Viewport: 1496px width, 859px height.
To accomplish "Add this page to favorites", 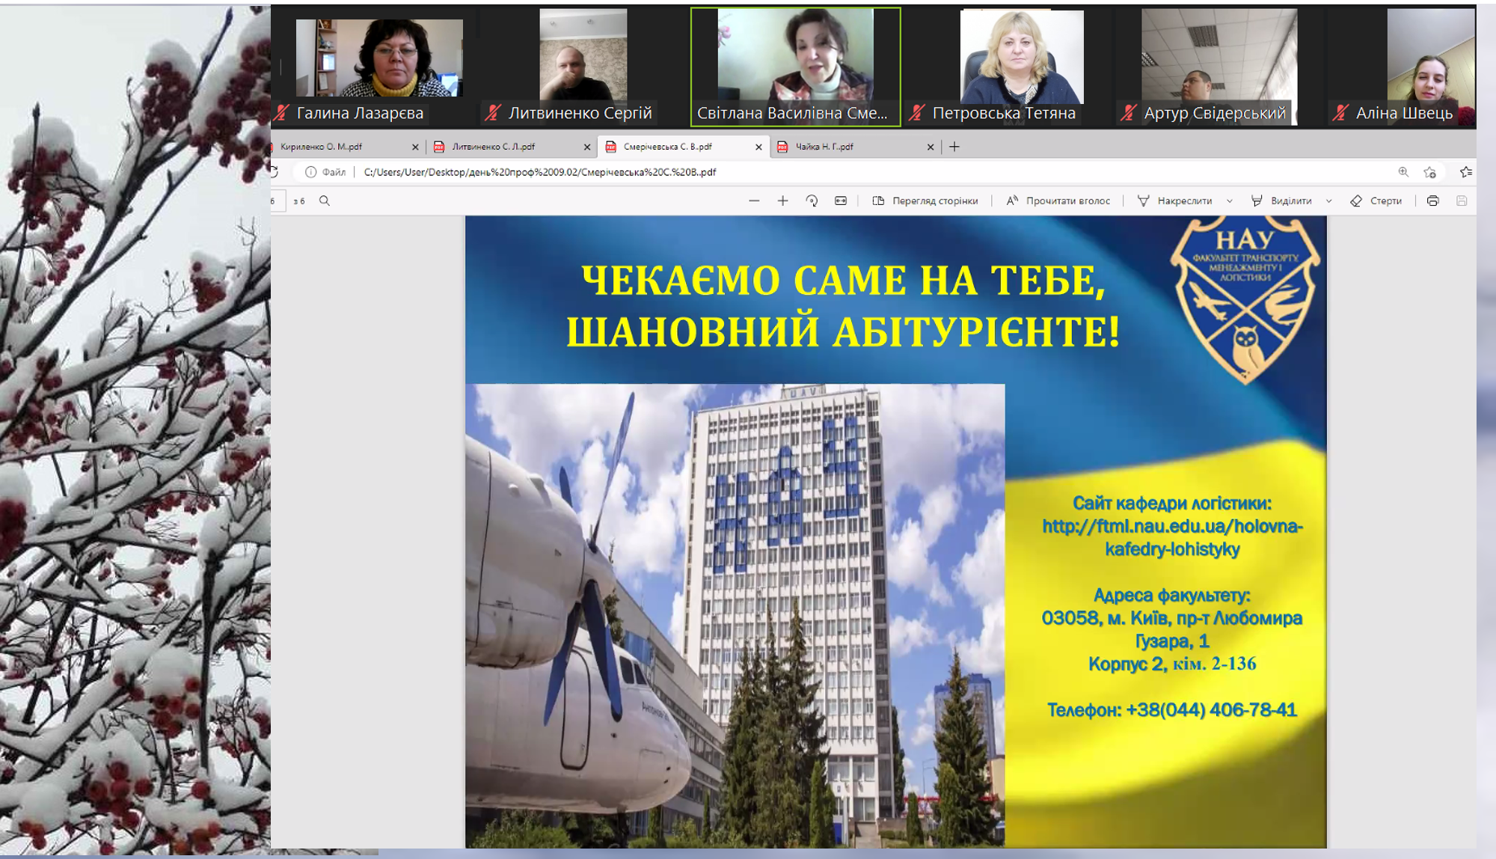I will tap(1429, 172).
